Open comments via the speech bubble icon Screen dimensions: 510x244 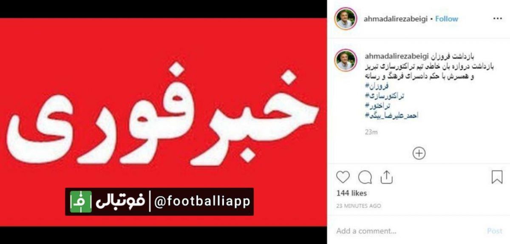365,177
